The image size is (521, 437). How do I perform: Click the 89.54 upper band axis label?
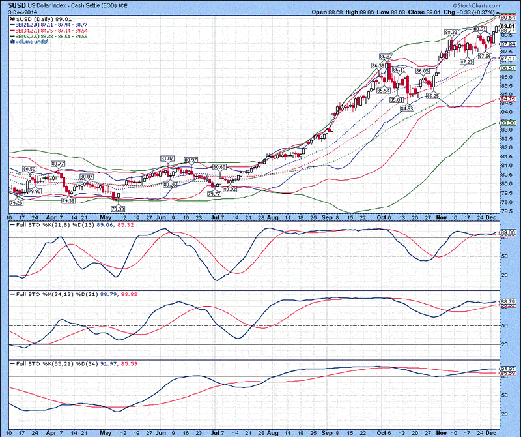[x=507, y=17]
